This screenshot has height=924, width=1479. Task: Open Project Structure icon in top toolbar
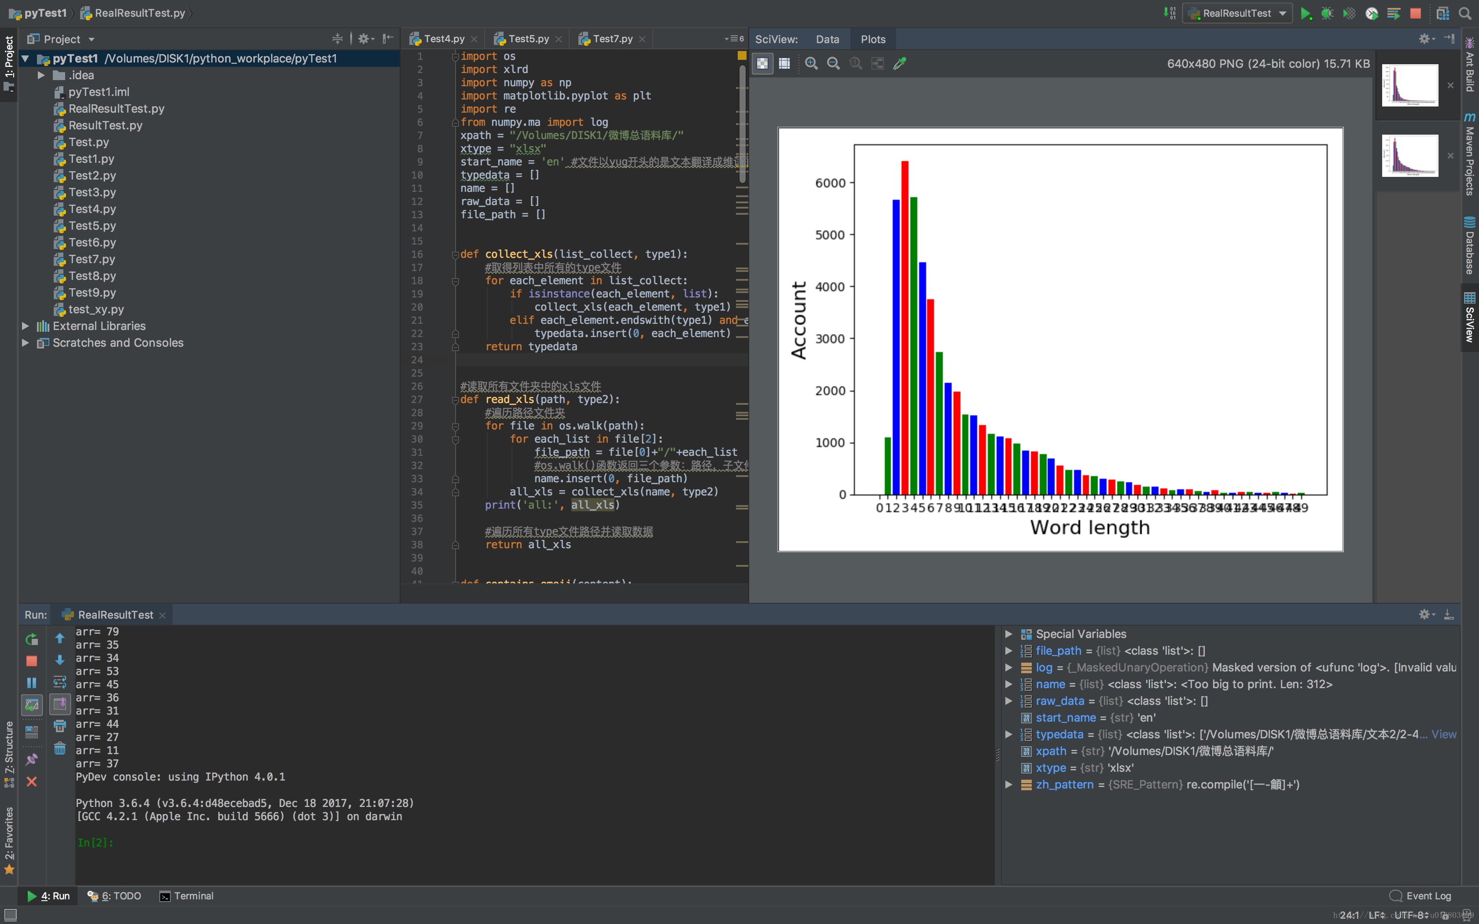[1442, 14]
